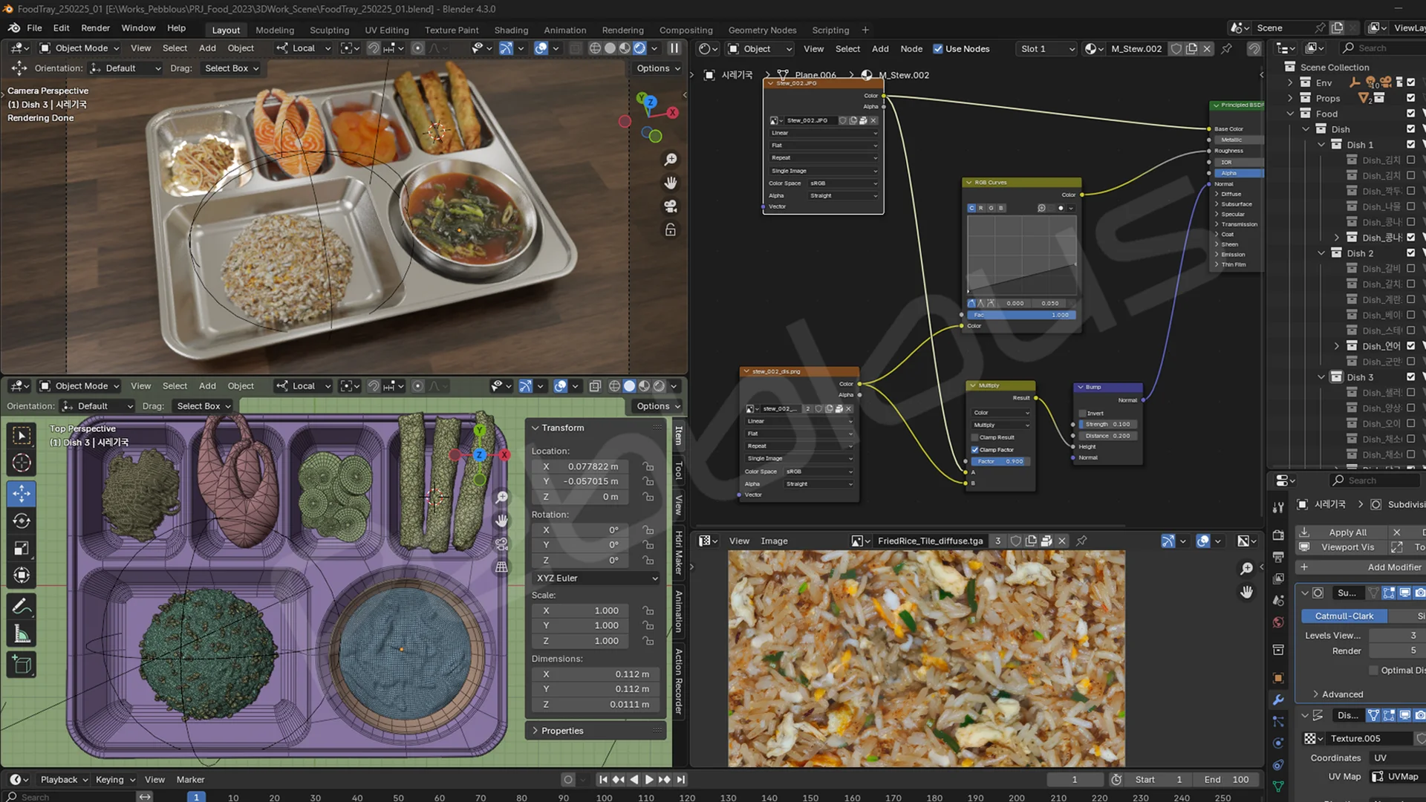Disable the Food collection checkbox
This screenshot has height=802, width=1426.
pyautogui.click(x=1410, y=114)
